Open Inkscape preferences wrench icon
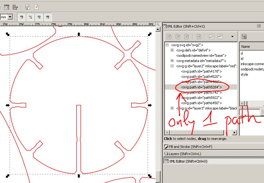 click(27, 7)
